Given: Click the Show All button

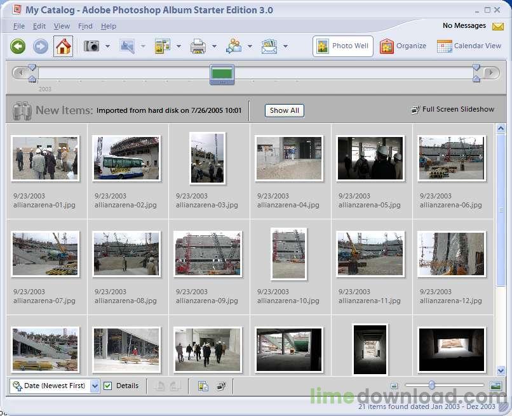Looking at the screenshot, I should [x=284, y=110].
